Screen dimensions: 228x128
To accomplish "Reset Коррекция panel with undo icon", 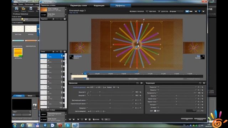I will pyautogui.click(x=200, y=83).
